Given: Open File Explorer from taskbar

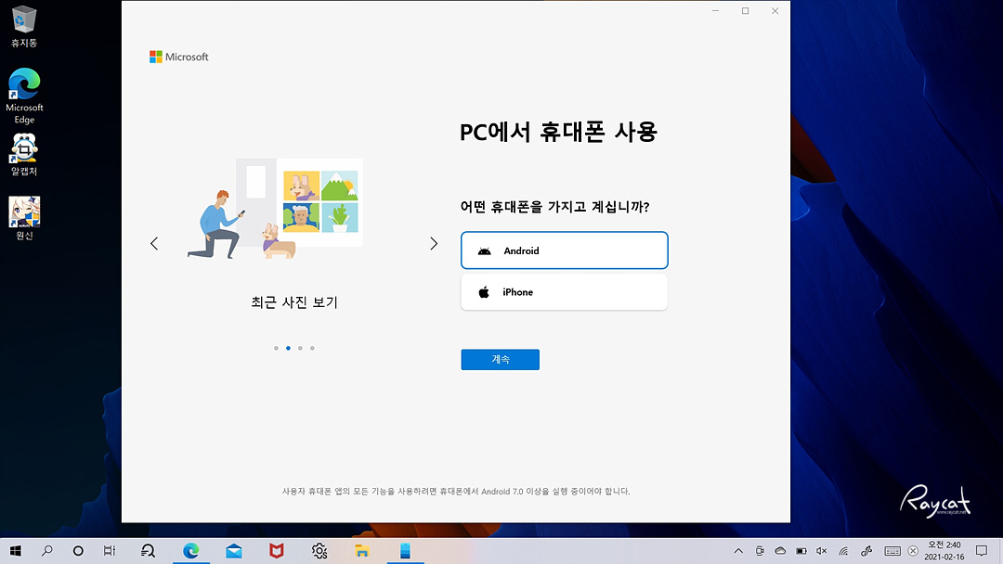Looking at the screenshot, I should tap(362, 551).
